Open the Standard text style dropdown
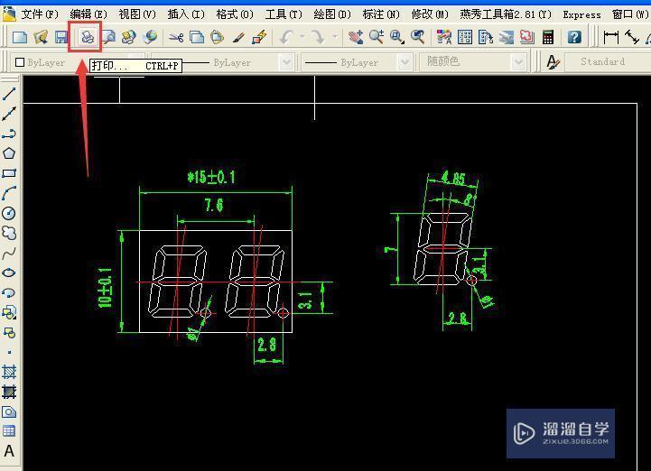The height and width of the screenshot is (471, 651). (608, 62)
